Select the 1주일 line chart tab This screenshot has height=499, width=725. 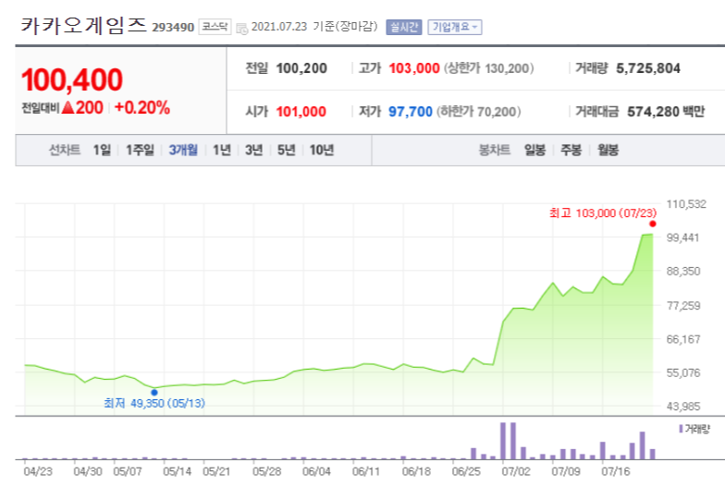pyautogui.click(x=140, y=150)
